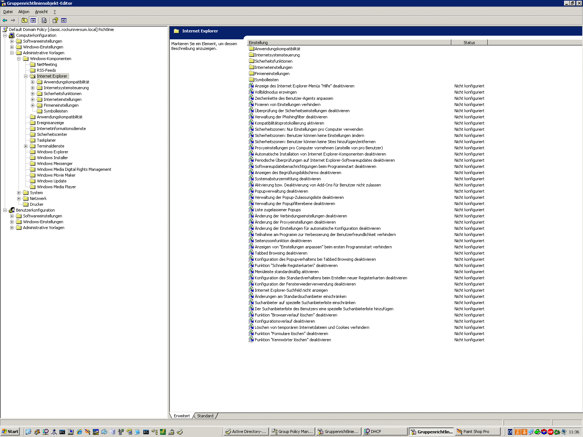Switch to the Erweitert tab
The image size is (583, 437).
point(181,416)
